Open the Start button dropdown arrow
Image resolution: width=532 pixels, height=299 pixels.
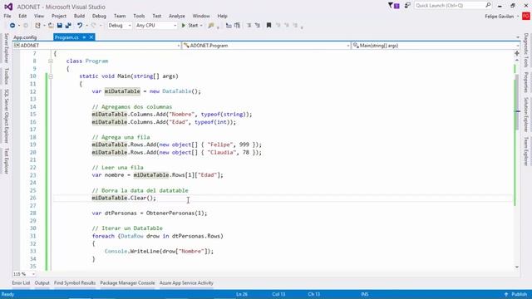pos(201,26)
